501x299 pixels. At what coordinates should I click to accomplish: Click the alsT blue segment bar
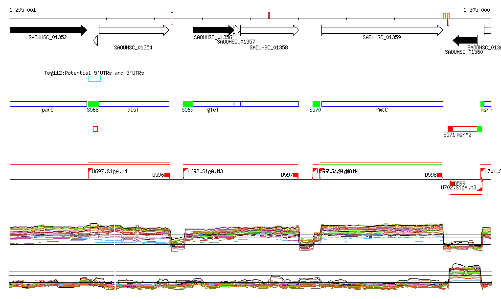134,104
